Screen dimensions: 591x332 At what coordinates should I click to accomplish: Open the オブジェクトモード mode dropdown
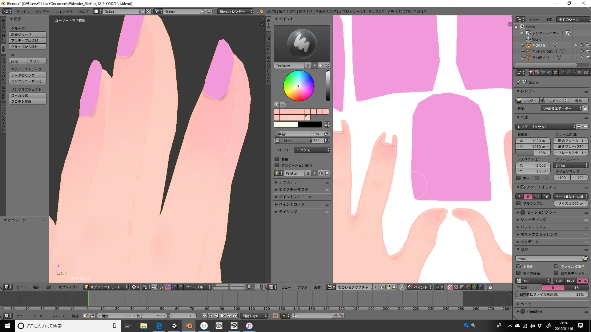point(106,287)
